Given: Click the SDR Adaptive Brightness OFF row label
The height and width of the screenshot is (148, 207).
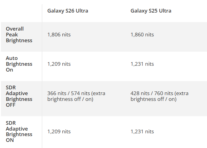Looking at the screenshot, I should (x=19, y=96).
